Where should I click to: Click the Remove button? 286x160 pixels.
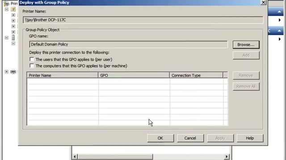click(246, 76)
